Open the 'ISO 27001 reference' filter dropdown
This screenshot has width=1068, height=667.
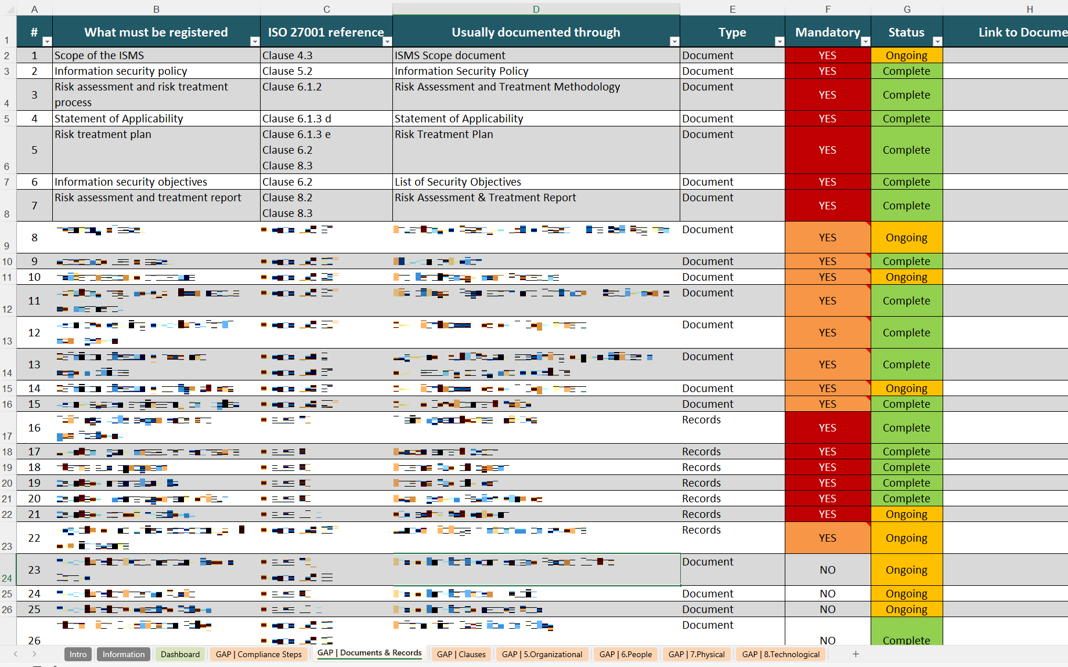(387, 41)
